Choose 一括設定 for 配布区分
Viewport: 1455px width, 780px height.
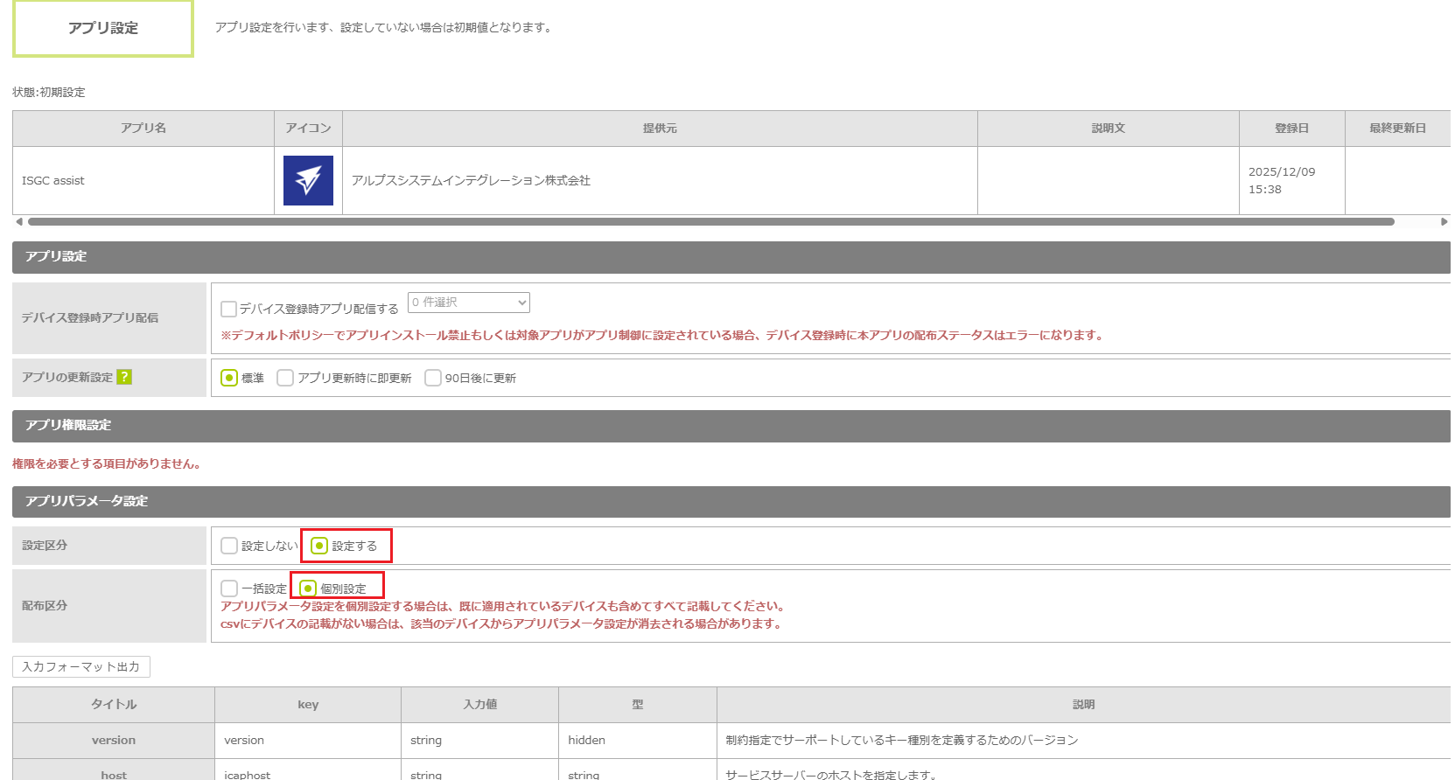[x=229, y=588]
